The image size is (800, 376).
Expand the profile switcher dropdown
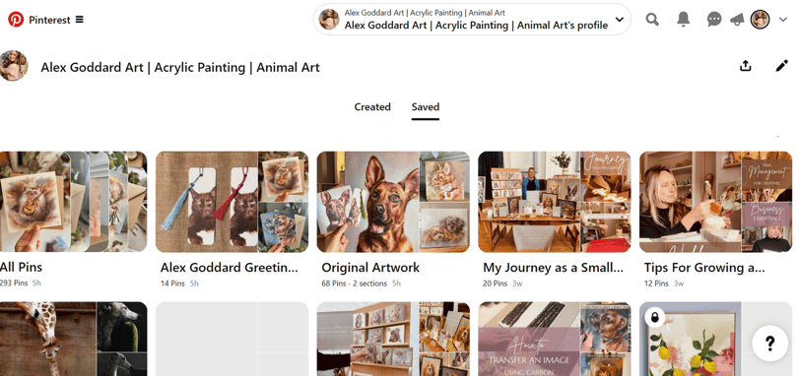620,20
